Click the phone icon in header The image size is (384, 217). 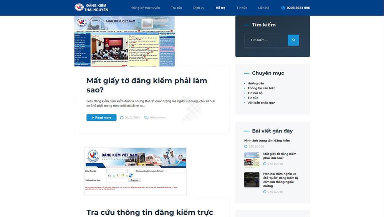click(283, 8)
